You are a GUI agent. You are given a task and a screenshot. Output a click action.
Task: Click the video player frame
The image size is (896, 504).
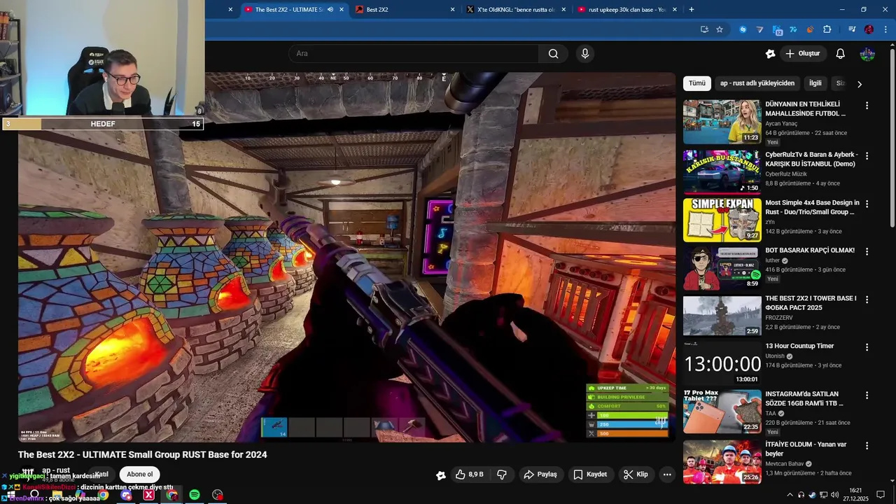tap(346, 257)
